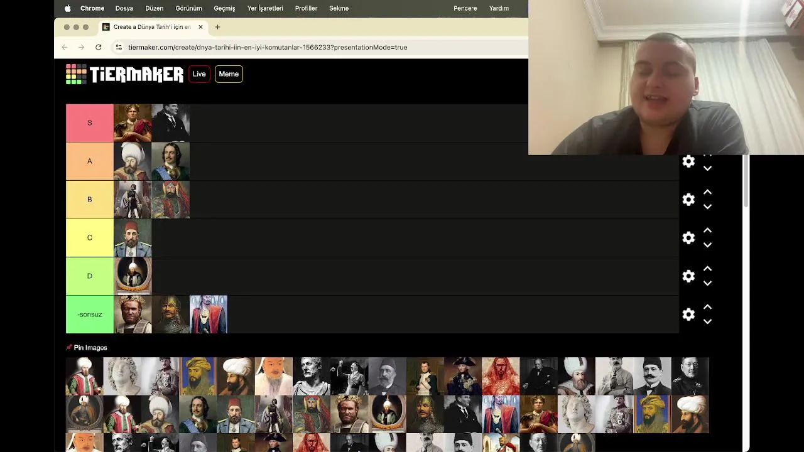Click the Meme button
This screenshot has height=452, width=804.
(x=229, y=74)
